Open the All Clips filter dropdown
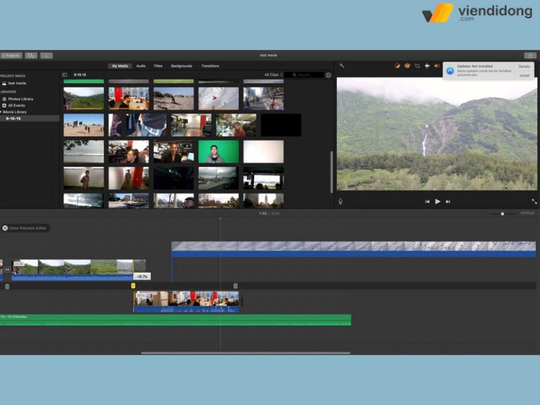The height and width of the screenshot is (405, 540). [274, 75]
